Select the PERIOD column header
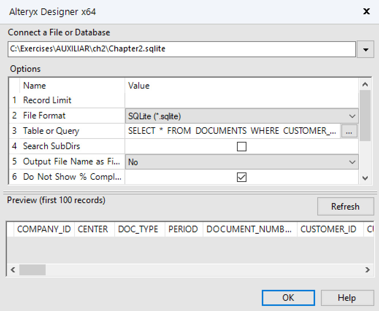This screenshot has height=311, width=379. click(x=183, y=229)
